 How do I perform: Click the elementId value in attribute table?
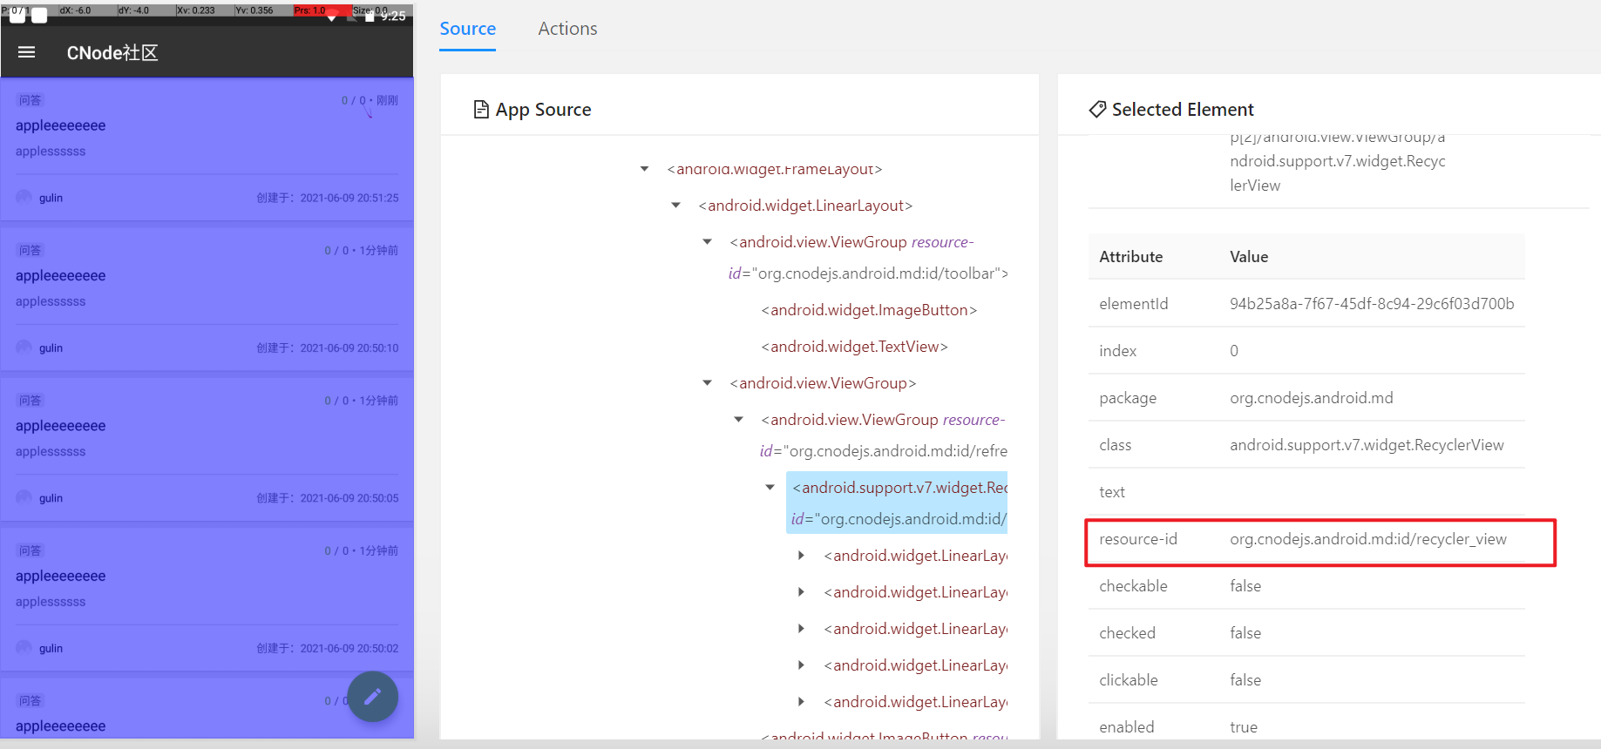point(1371,304)
